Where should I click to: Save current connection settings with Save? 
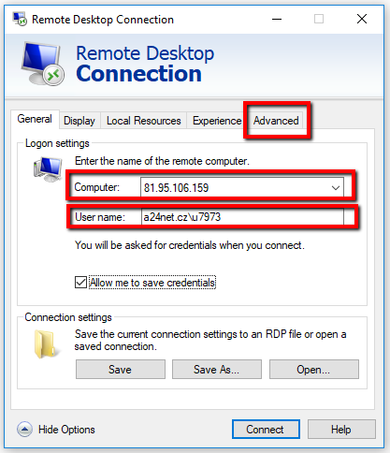(x=121, y=370)
